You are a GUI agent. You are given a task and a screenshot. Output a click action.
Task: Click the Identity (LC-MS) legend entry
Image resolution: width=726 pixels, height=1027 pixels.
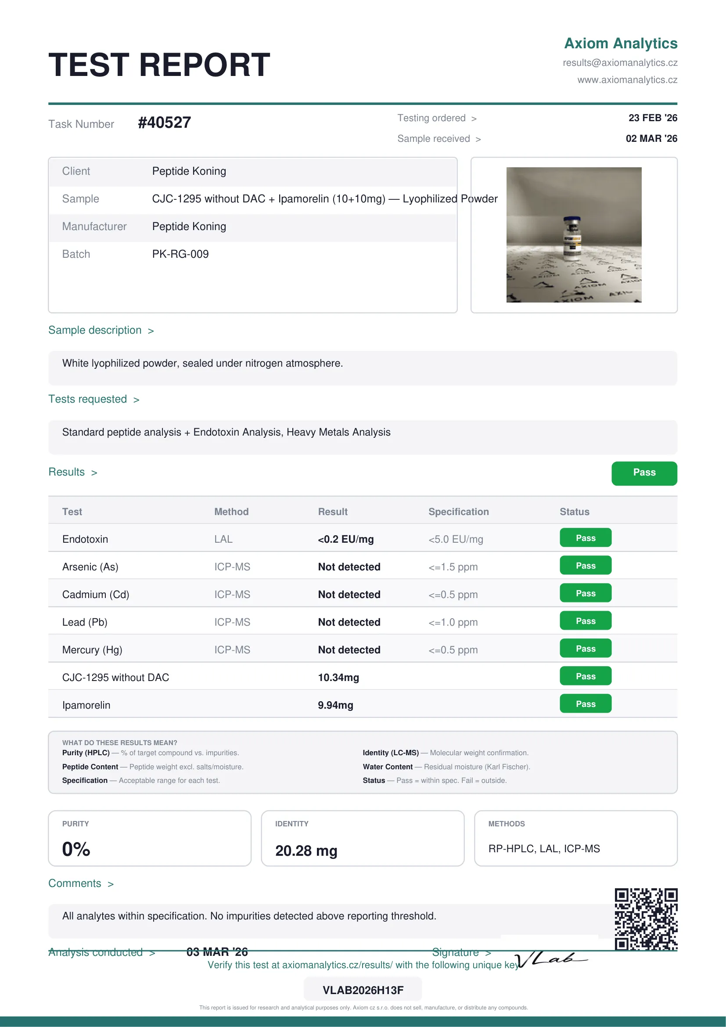tap(446, 753)
